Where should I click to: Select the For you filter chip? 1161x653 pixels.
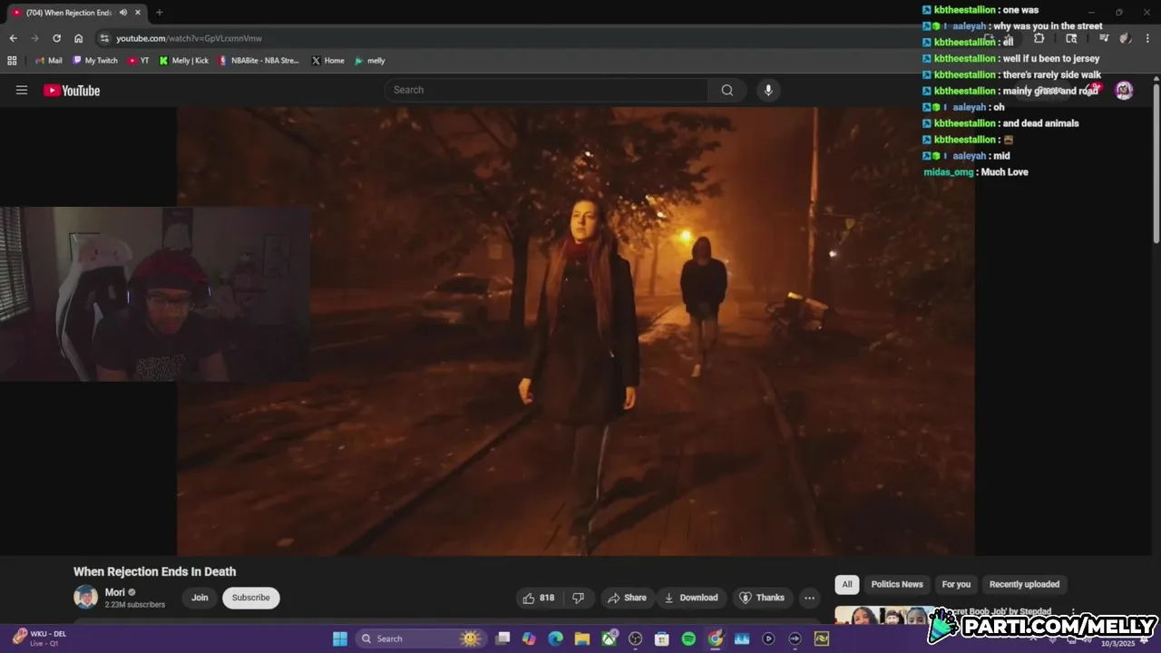(x=956, y=584)
